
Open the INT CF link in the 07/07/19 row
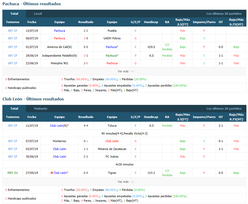(x=13, y=141)
